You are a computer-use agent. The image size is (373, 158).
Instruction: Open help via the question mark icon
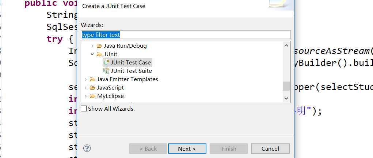coord(87,149)
